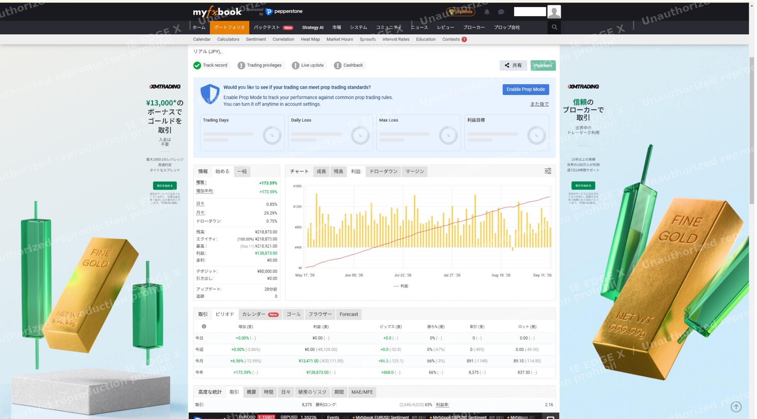Image resolution: width=757 pixels, height=419 pixels.
Task: Click the Live update status icon
Action: pyautogui.click(x=295, y=65)
